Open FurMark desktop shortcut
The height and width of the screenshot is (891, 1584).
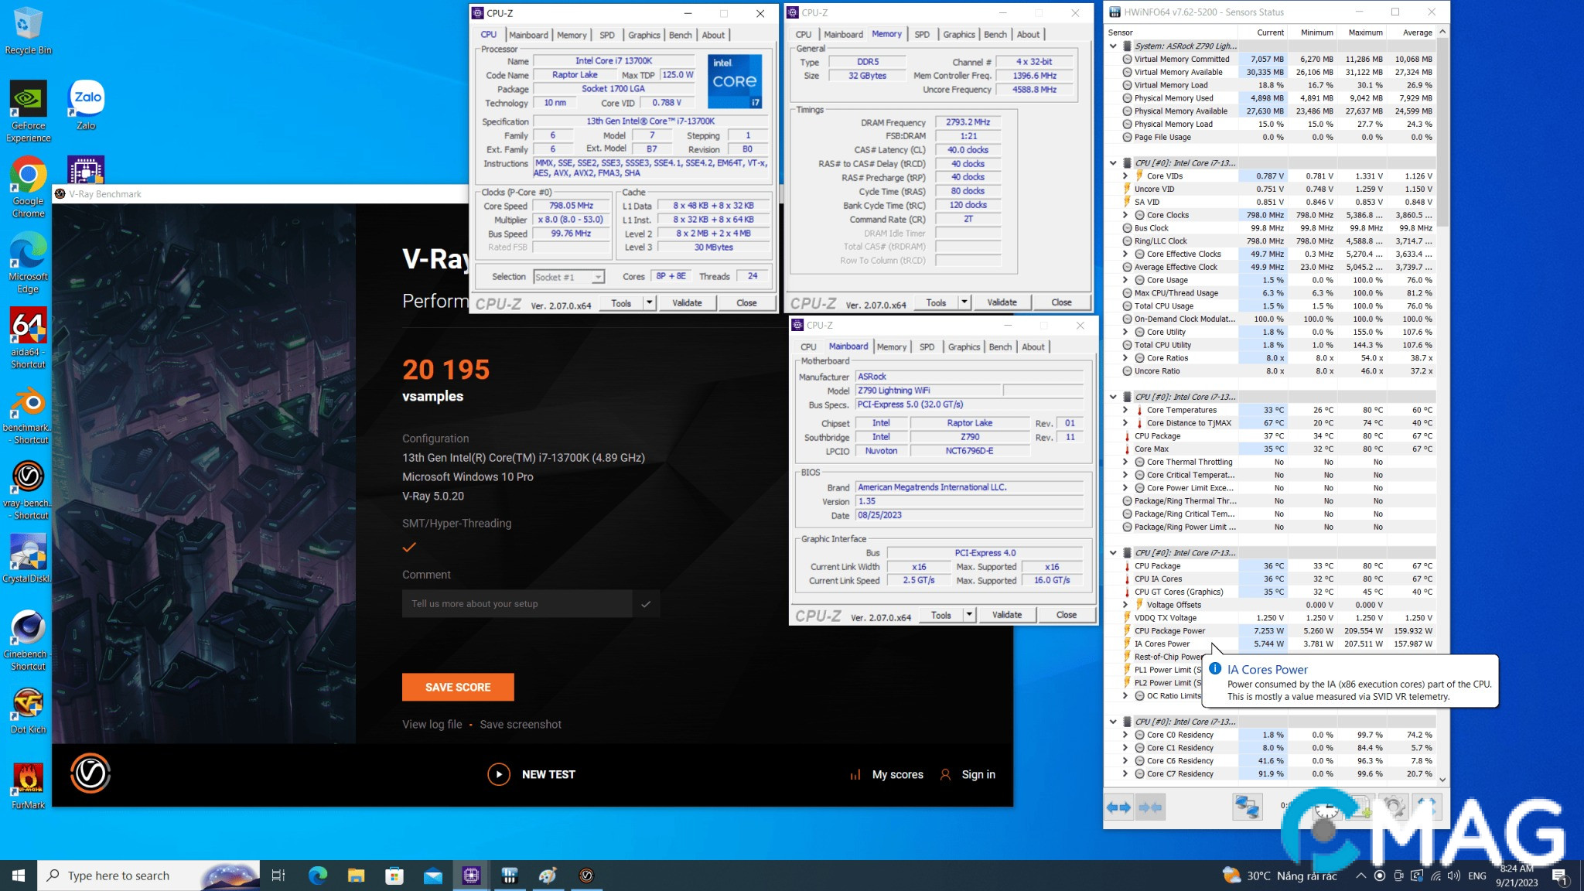coord(29,784)
